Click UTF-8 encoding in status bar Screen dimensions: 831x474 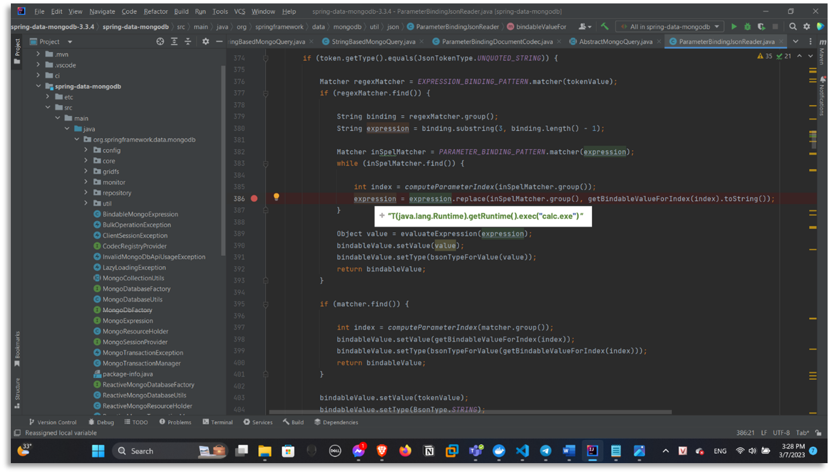pos(782,433)
